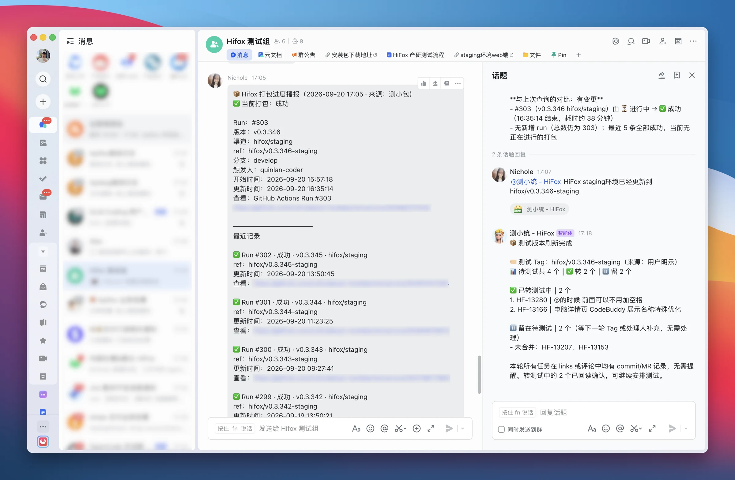This screenshot has height=480, width=735.
Task: Click the chat message scrollbar
Action: click(479, 374)
